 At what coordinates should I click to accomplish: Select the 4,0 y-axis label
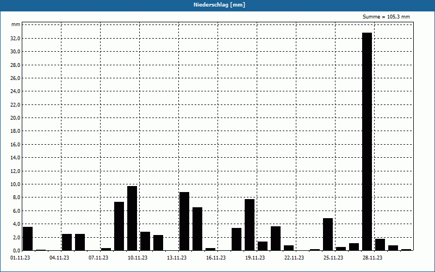coord(16,224)
